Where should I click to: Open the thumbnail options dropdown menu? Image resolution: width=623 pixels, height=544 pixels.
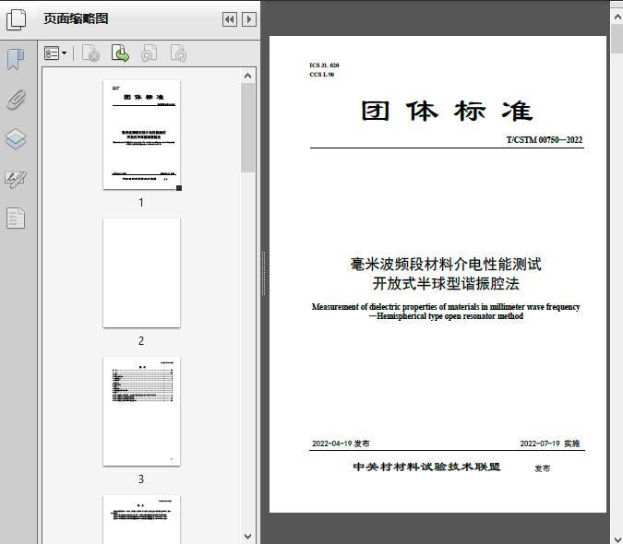coord(55,53)
